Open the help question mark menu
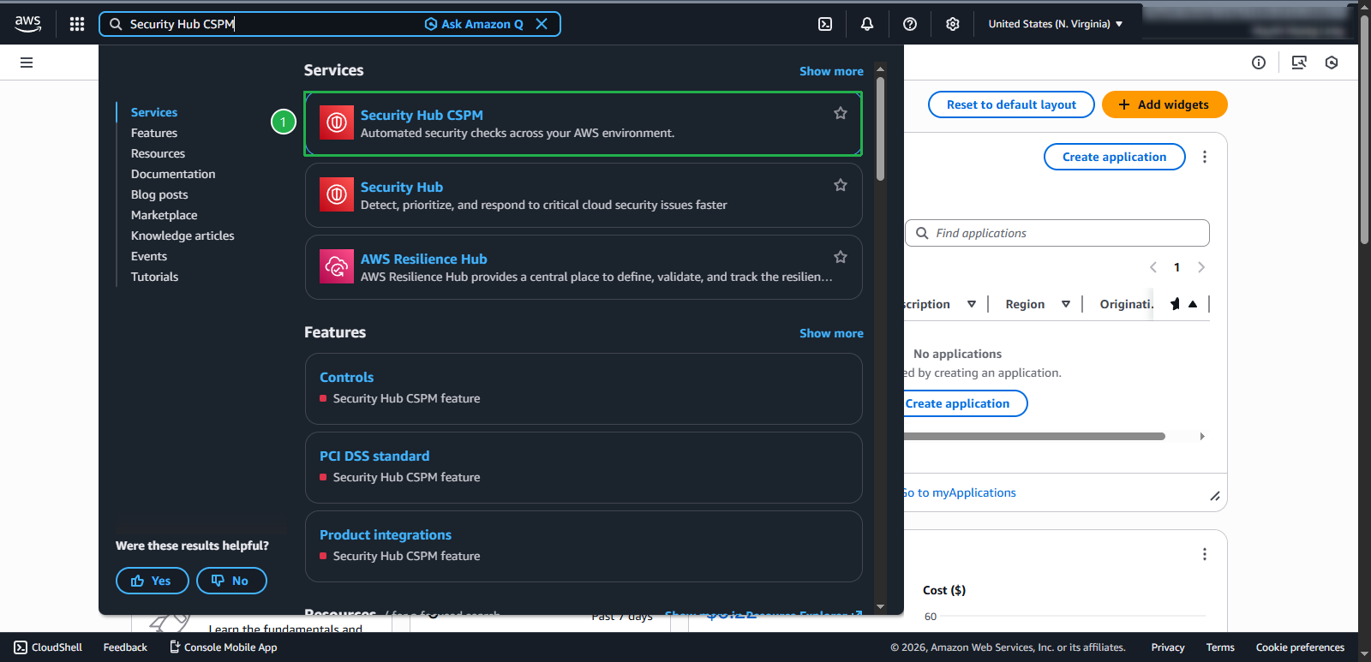The image size is (1371, 662). [910, 24]
